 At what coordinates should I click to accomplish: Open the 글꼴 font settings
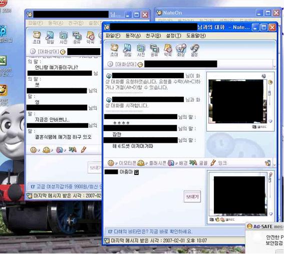point(198,163)
